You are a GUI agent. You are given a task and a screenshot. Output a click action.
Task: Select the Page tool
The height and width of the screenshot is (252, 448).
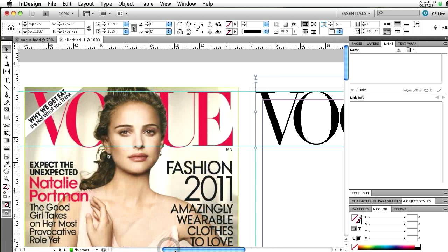6,64
